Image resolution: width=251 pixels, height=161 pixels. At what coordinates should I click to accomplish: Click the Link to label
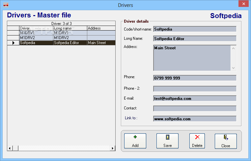(131, 118)
